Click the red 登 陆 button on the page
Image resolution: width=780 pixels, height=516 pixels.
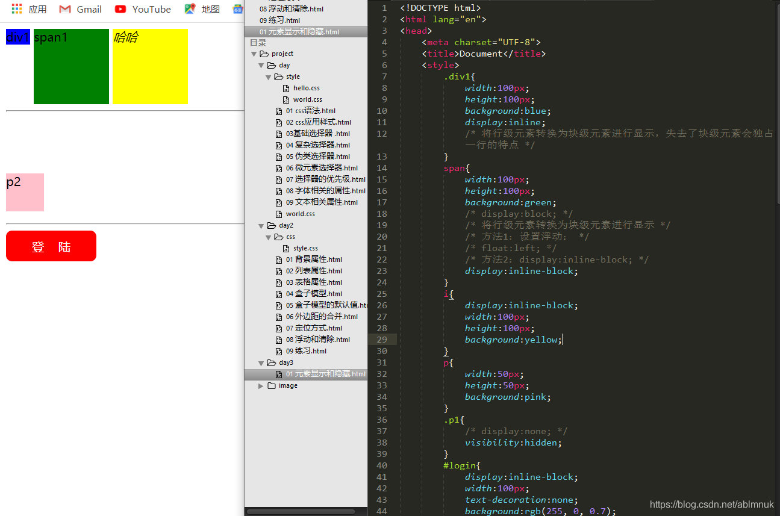pyautogui.click(x=51, y=246)
